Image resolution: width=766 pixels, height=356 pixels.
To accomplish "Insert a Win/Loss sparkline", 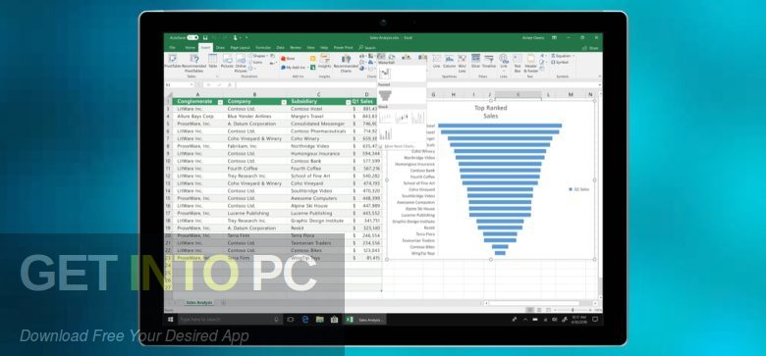I will pos(463,64).
